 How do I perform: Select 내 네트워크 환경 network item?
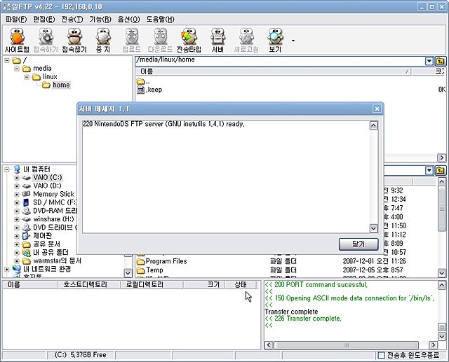pyautogui.click(x=47, y=269)
